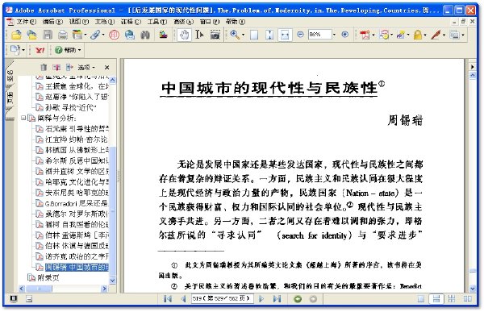Go to the last page button
The width and height of the screenshot is (484, 312).
pos(277,299)
